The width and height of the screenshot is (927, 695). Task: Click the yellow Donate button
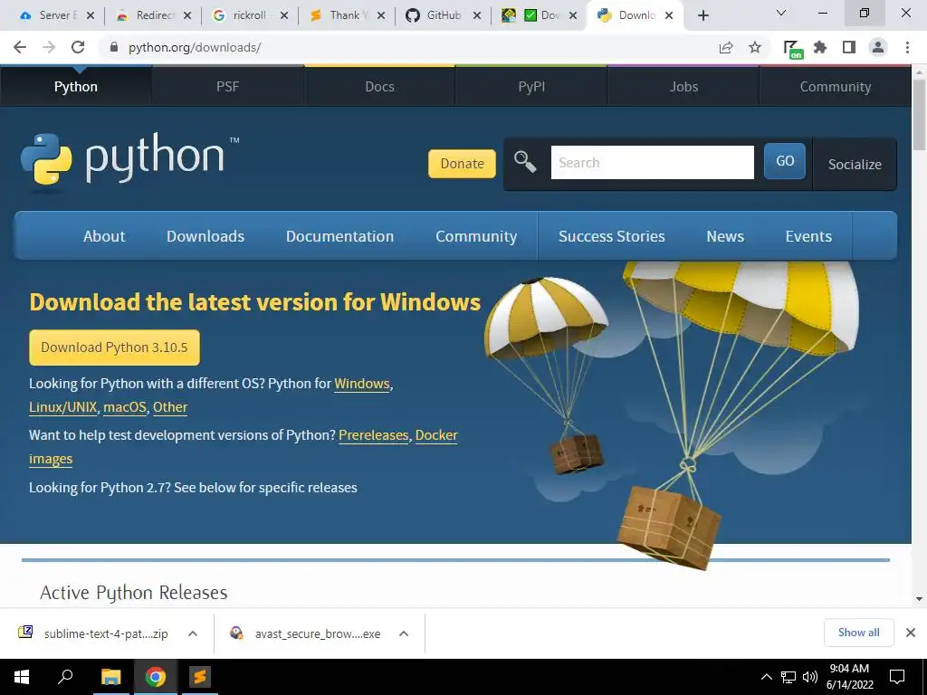(x=462, y=164)
